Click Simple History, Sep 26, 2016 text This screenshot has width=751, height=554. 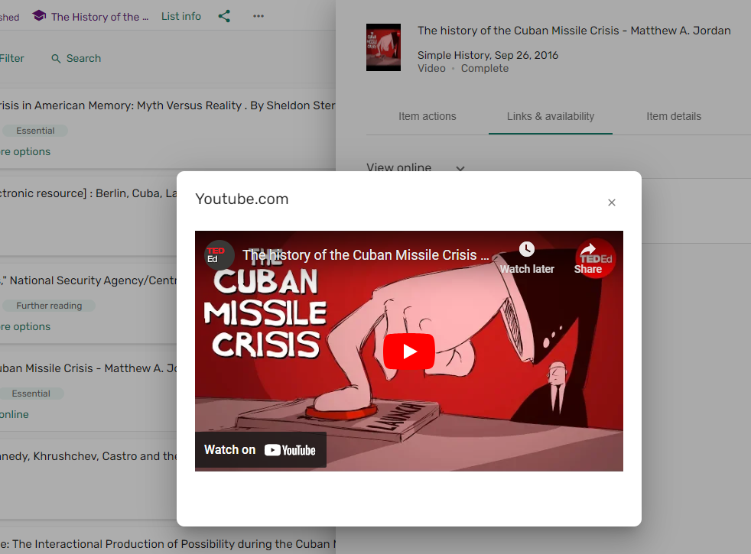point(488,55)
